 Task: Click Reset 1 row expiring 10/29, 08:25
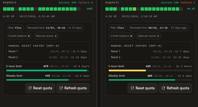click(48, 51)
